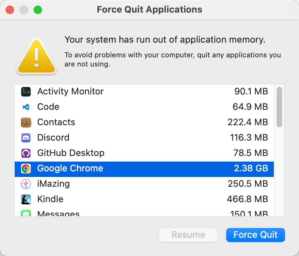Screen dimensions: 299x256
Task: Click the iMazing app icon
Action: 26,184
